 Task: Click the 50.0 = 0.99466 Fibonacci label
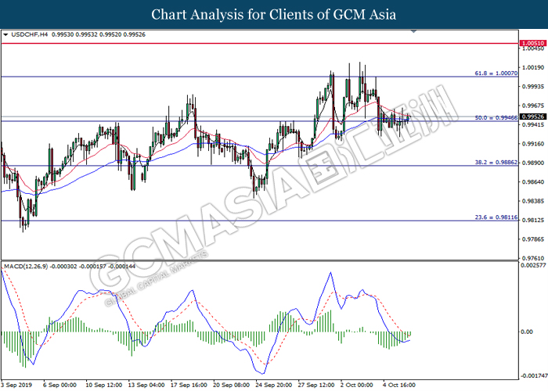(x=496, y=117)
